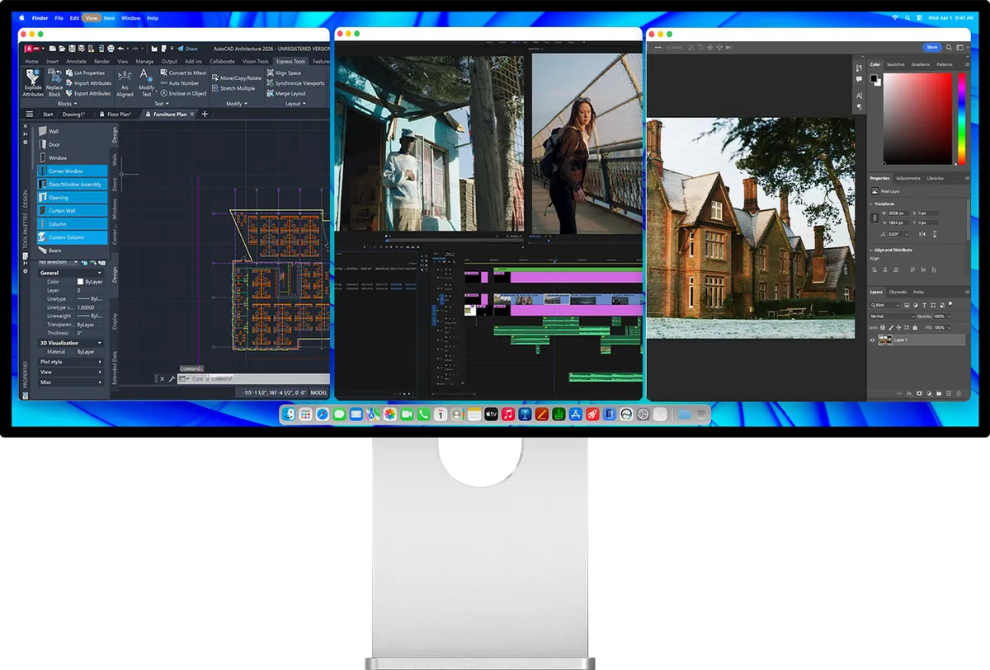Switch to the Adjustments panel tab

(x=907, y=178)
